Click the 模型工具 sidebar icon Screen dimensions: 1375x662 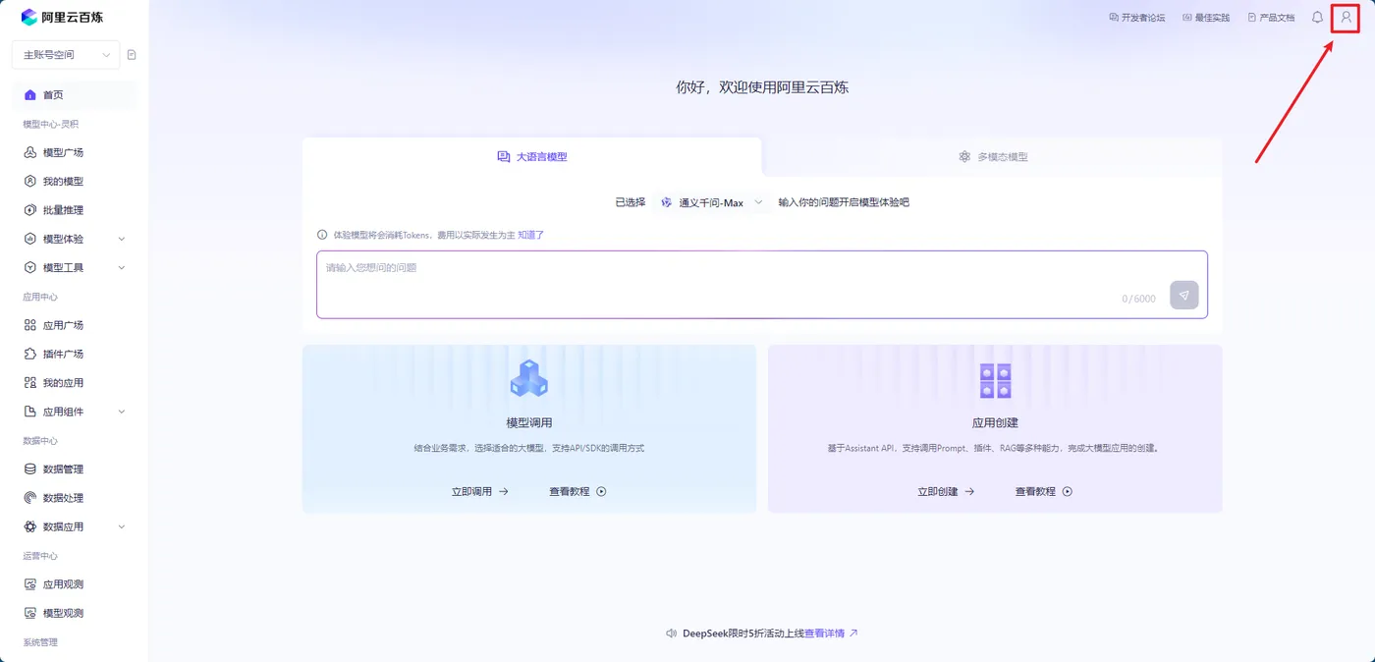tap(29, 267)
